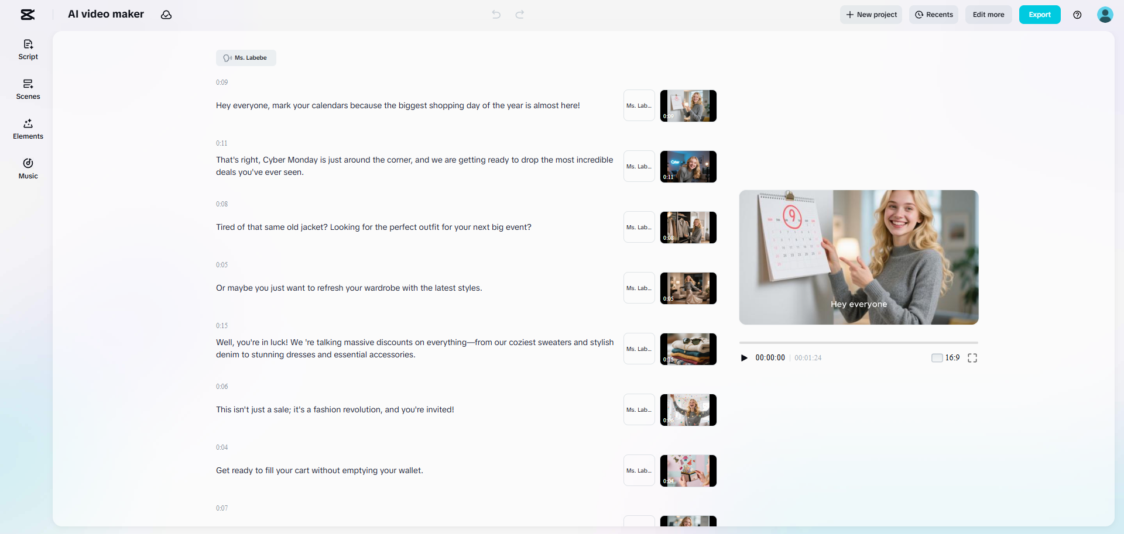This screenshot has height=534, width=1124.
Task: Open the Elements panel
Action: [x=28, y=129]
